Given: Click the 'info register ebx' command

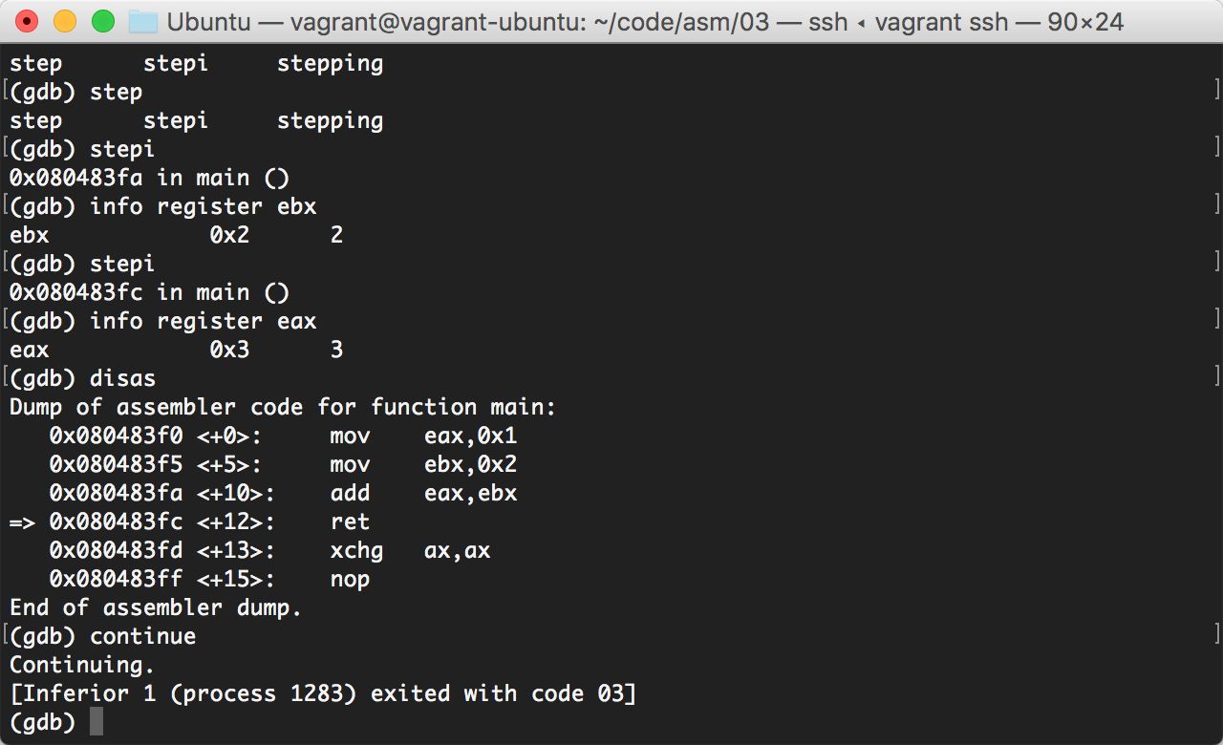Looking at the screenshot, I should pos(203,206).
